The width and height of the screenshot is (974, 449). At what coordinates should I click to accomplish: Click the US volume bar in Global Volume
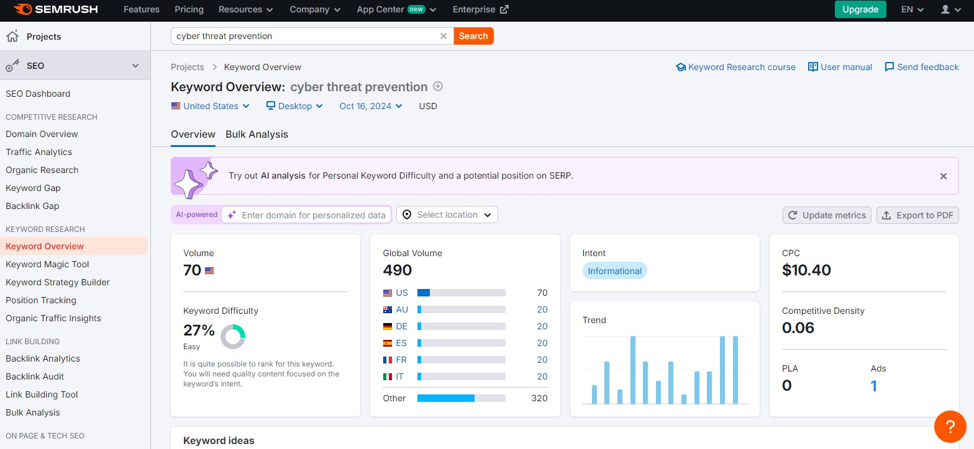[x=462, y=293]
